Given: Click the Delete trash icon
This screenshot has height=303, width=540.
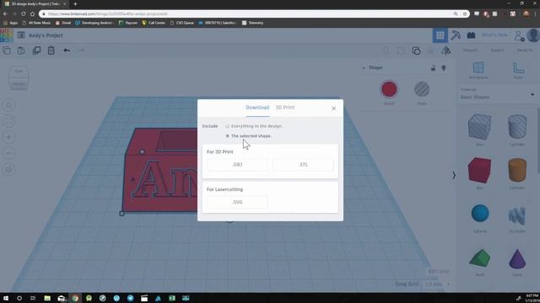Looking at the screenshot, I should click(x=51, y=50).
